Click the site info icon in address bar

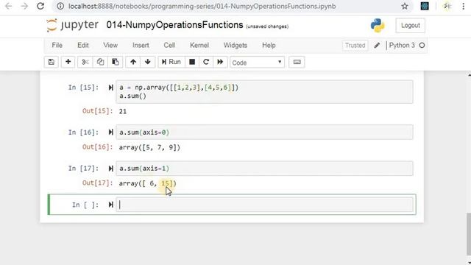pyautogui.click(x=60, y=6)
